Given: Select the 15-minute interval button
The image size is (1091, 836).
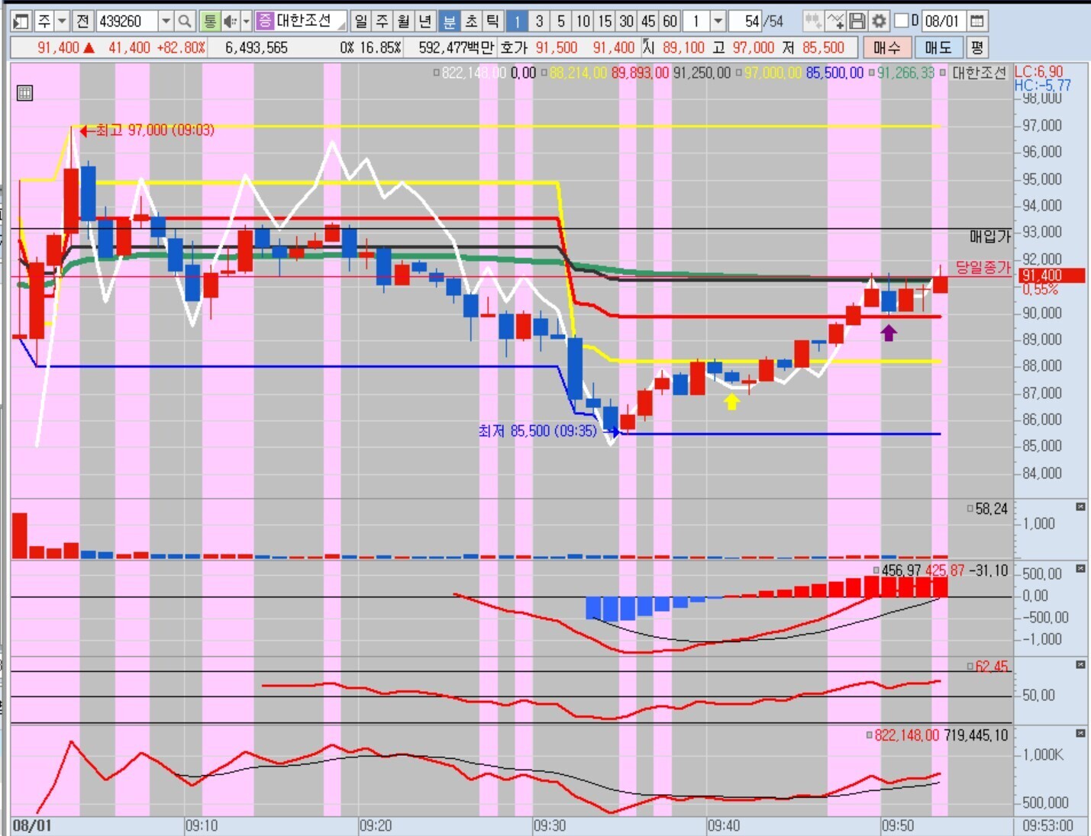Looking at the screenshot, I should 605,21.
